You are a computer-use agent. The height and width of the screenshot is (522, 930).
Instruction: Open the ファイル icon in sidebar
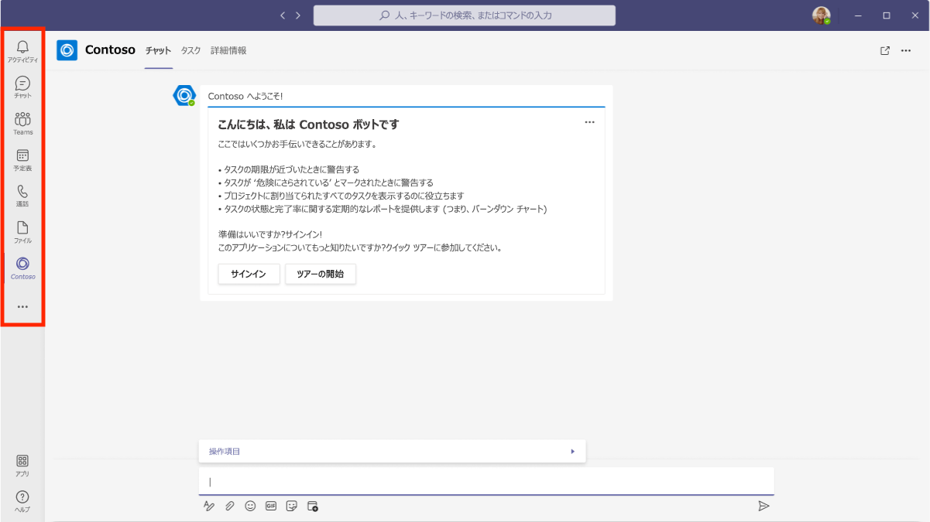(22, 232)
